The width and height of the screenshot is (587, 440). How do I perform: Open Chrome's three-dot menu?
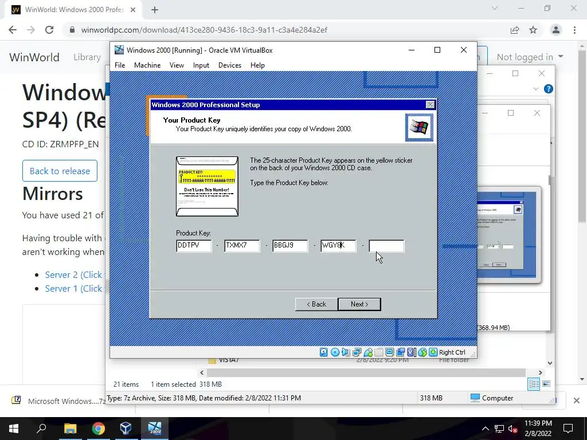[574, 30]
